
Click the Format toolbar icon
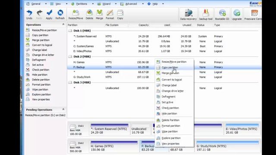tap(110, 15)
